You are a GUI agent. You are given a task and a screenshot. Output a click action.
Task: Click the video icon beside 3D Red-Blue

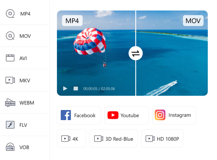pos(99,139)
